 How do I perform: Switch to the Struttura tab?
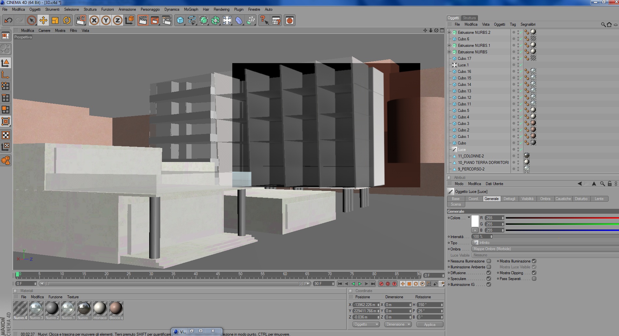[469, 18]
